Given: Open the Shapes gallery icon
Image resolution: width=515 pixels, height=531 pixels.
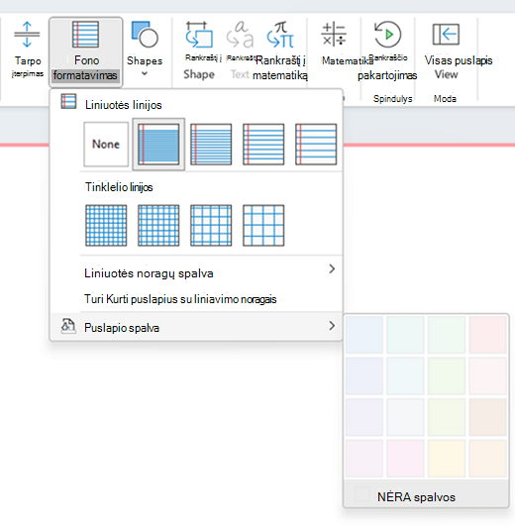Looking at the screenshot, I should (145, 35).
